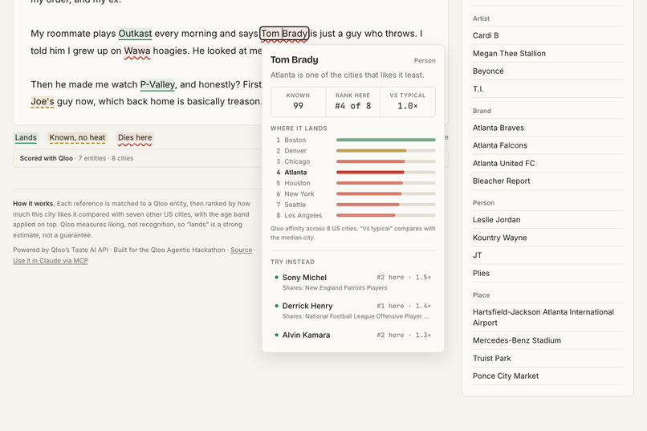647x431 pixels.
Task: Select Ponce City Market in Place list
Action: [547, 376]
